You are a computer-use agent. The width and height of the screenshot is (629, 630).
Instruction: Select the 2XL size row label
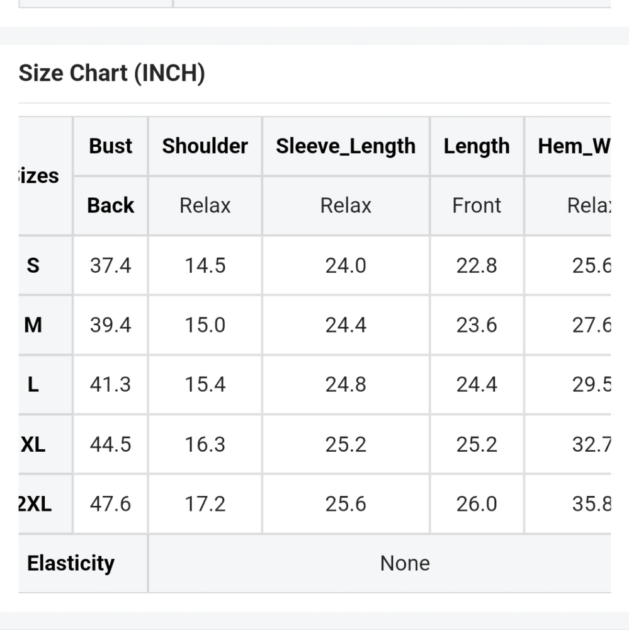click(x=35, y=504)
